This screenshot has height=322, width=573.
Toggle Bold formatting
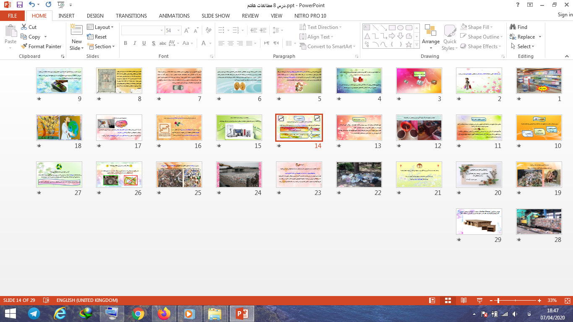(x=125, y=43)
